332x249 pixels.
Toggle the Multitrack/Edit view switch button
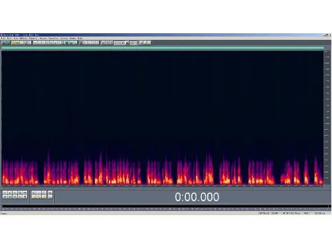(x=5, y=42)
